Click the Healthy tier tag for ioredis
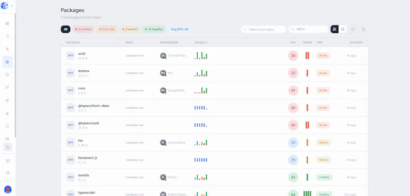The width and height of the screenshot is (410, 196). 324,177
